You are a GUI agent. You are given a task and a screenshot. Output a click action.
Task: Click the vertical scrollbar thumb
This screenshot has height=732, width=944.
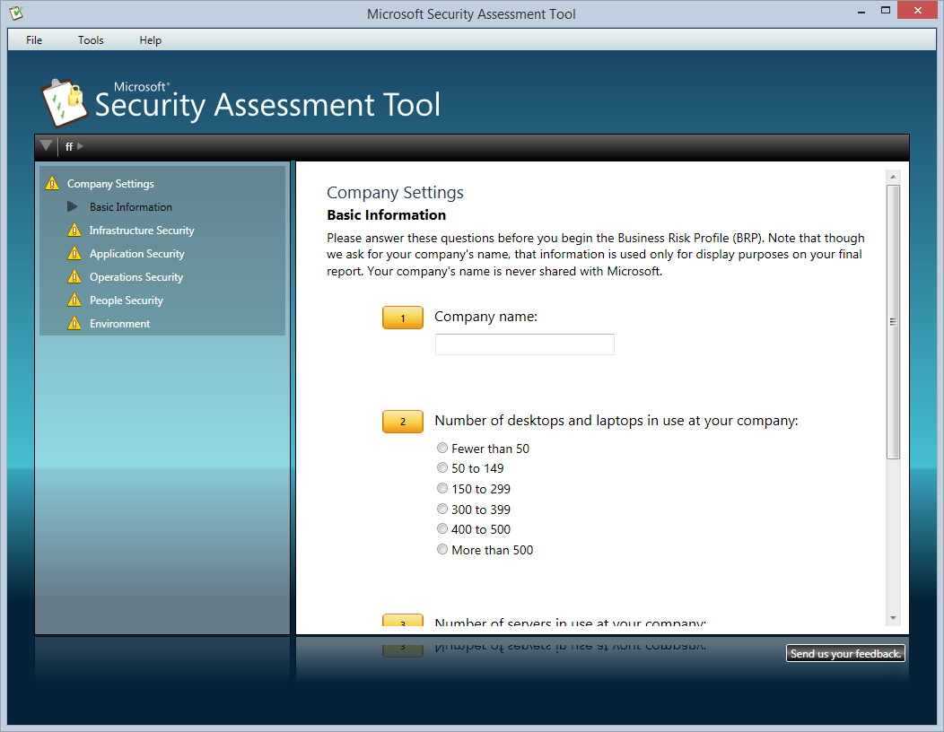tap(892, 322)
